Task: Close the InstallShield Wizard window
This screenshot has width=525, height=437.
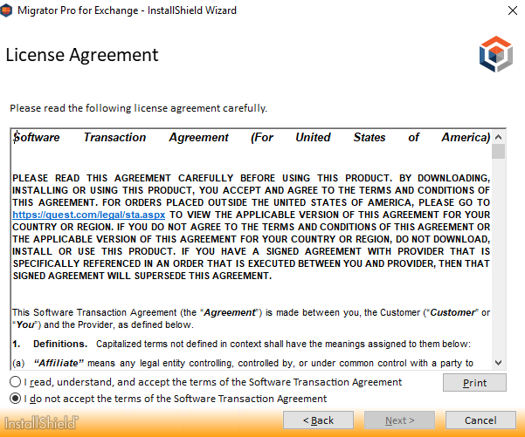Action: click(x=513, y=10)
